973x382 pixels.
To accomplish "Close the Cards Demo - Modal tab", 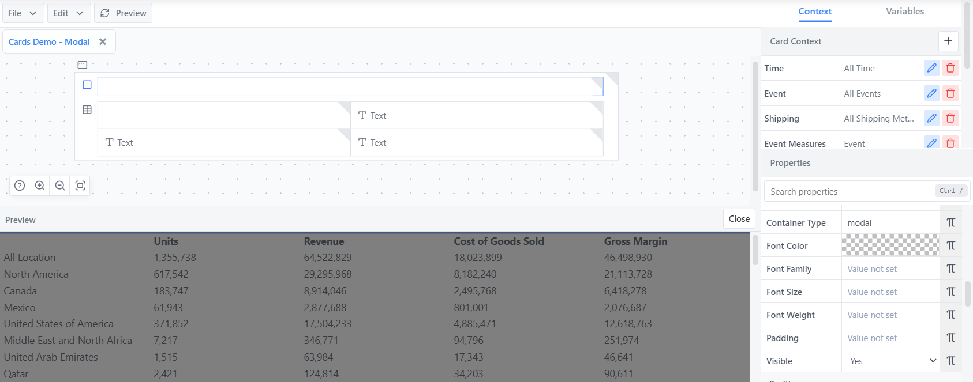I will [103, 41].
